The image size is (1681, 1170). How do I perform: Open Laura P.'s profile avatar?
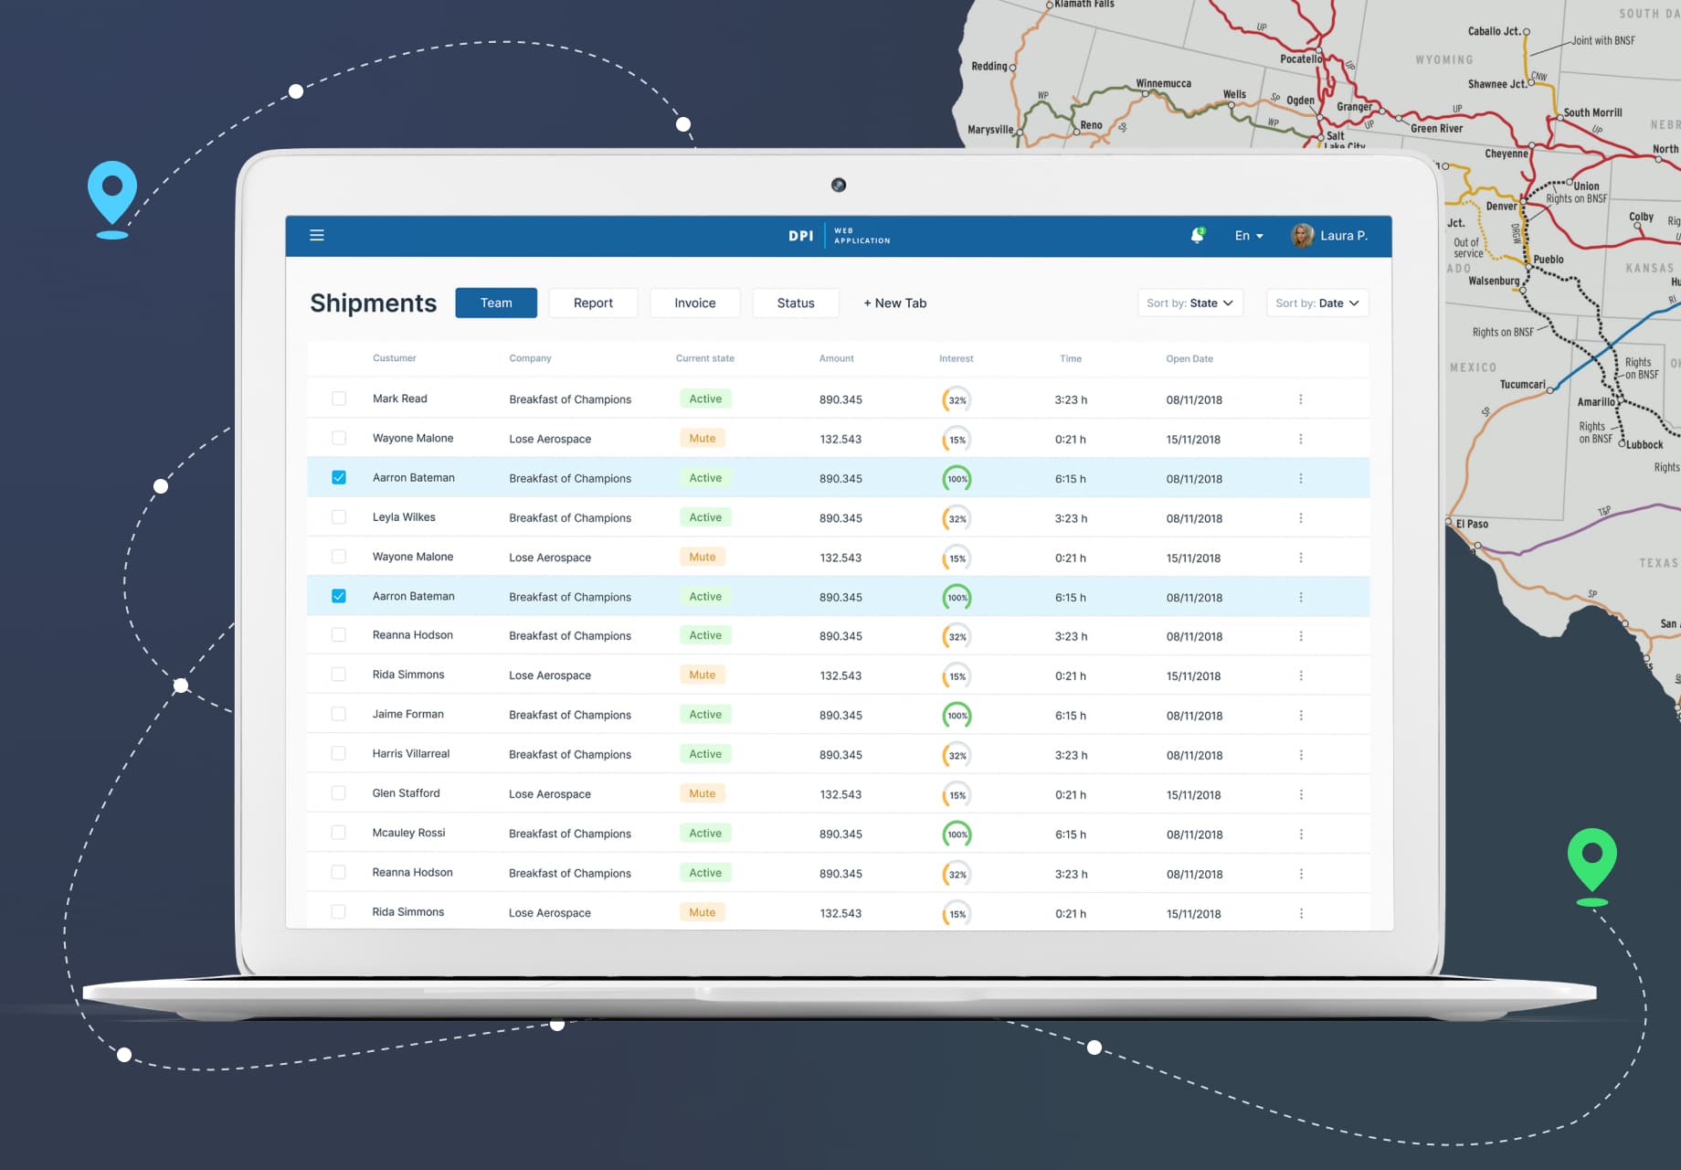tap(1301, 235)
